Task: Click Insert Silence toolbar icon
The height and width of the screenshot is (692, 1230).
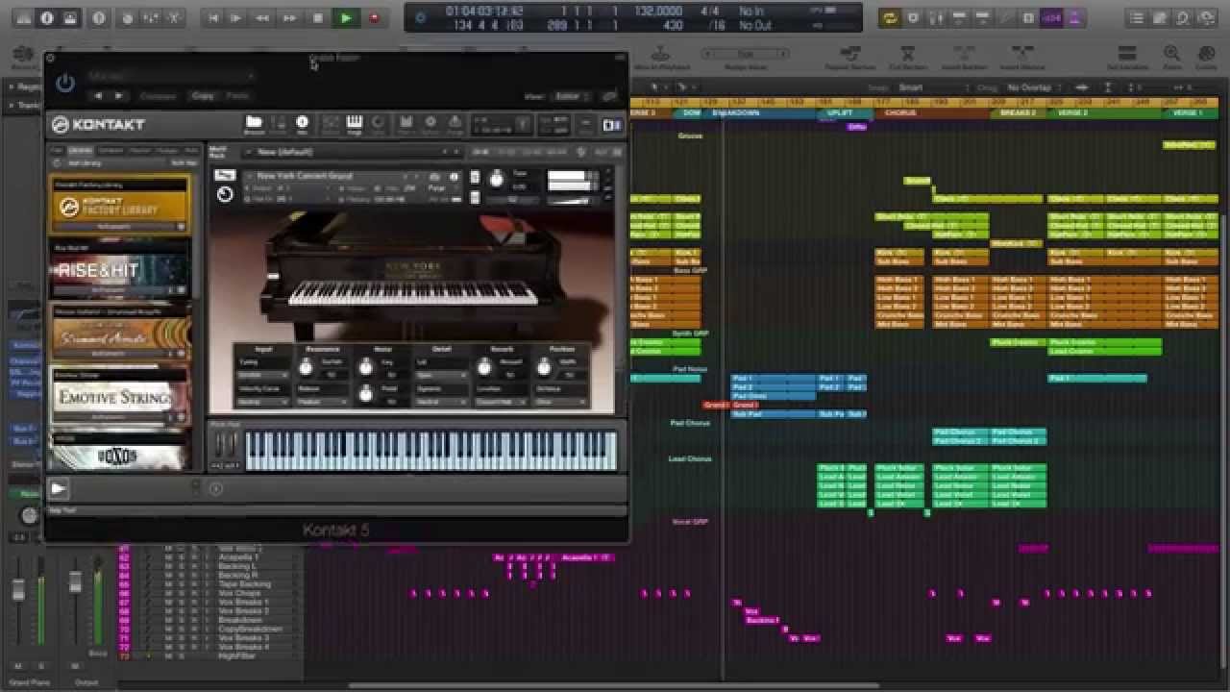Action: coord(1021,58)
